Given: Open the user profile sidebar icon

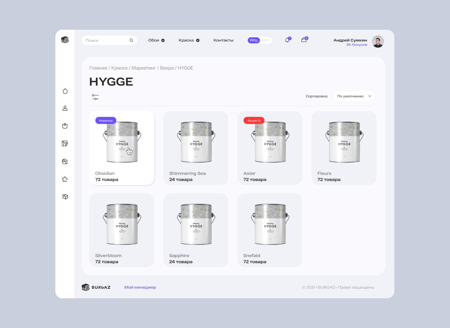Looking at the screenshot, I should pyautogui.click(x=65, y=108).
